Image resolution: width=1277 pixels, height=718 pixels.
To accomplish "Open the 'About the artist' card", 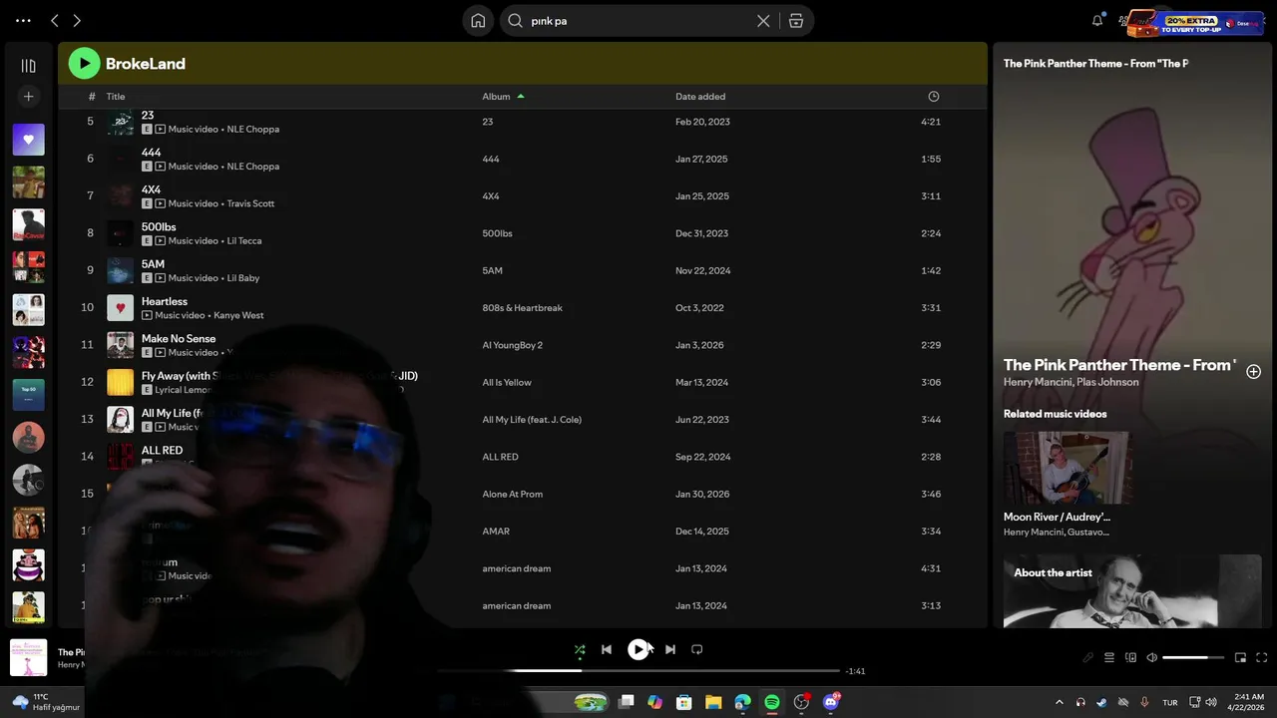I will (1132, 591).
